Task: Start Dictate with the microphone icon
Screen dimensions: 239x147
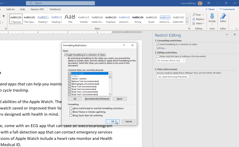Action: [212, 16]
